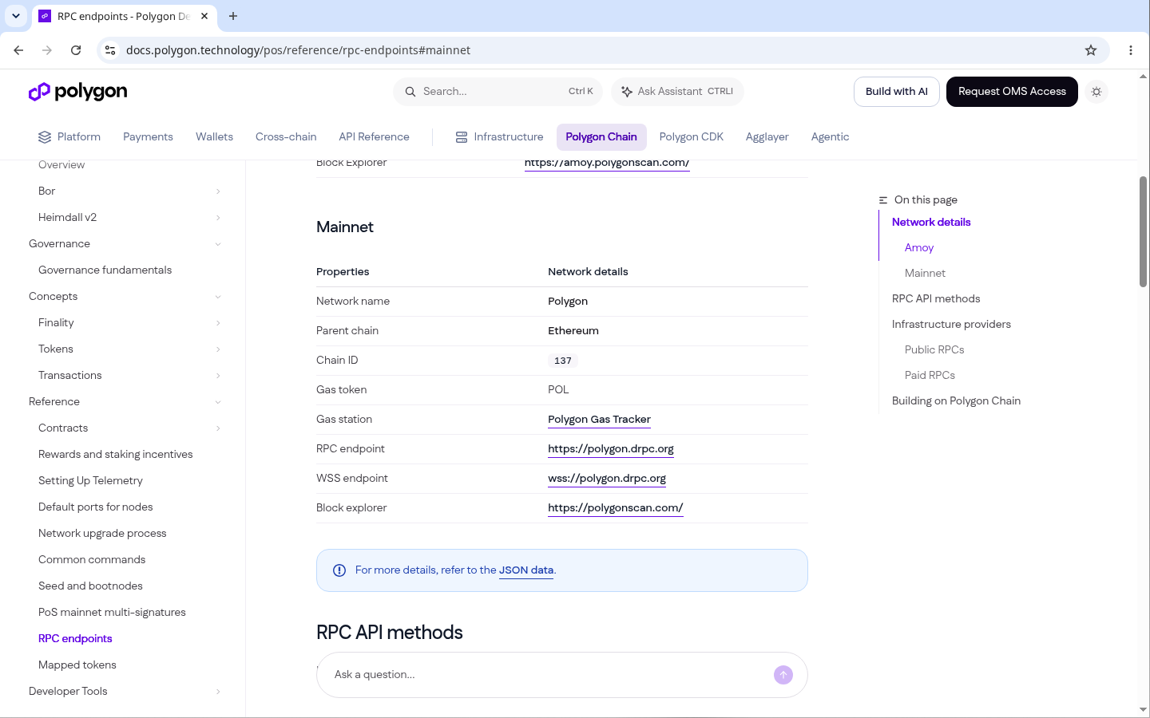The image size is (1150, 718).
Task: Open the https://polygon.drpc.org RPC link
Action: (611, 449)
